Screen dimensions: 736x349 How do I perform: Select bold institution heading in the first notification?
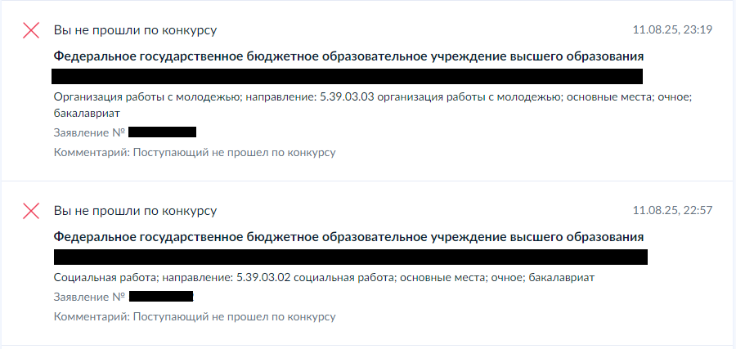(x=348, y=56)
